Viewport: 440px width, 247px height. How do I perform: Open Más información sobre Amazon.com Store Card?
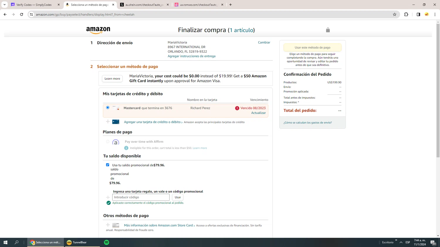point(158,225)
